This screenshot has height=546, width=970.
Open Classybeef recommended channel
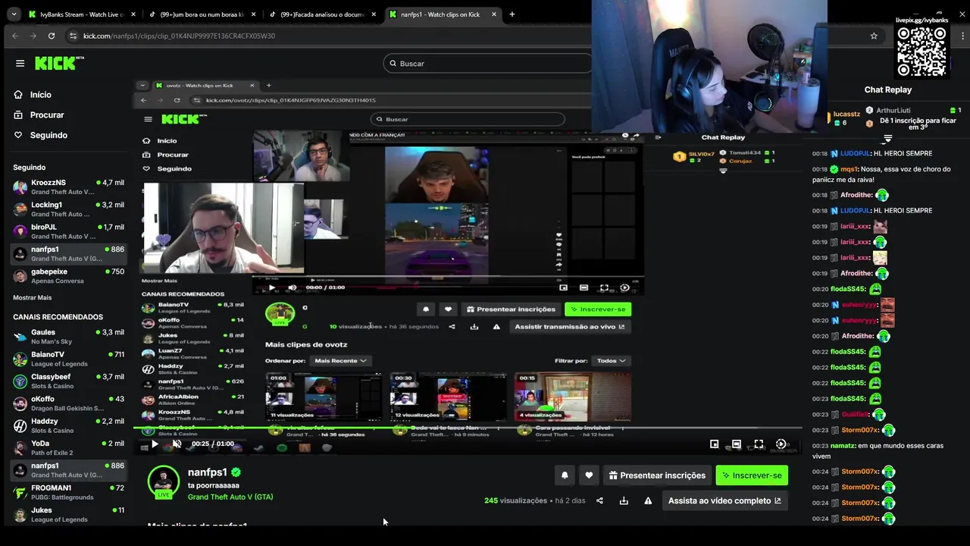[x=68, y=381]
